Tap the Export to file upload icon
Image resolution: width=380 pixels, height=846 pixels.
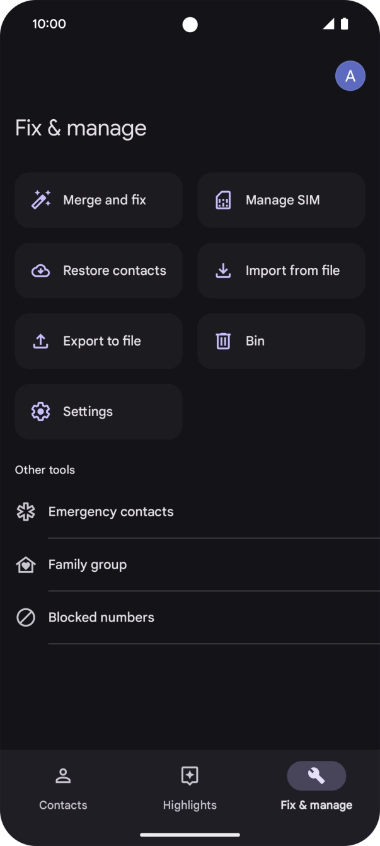[41, 341]
